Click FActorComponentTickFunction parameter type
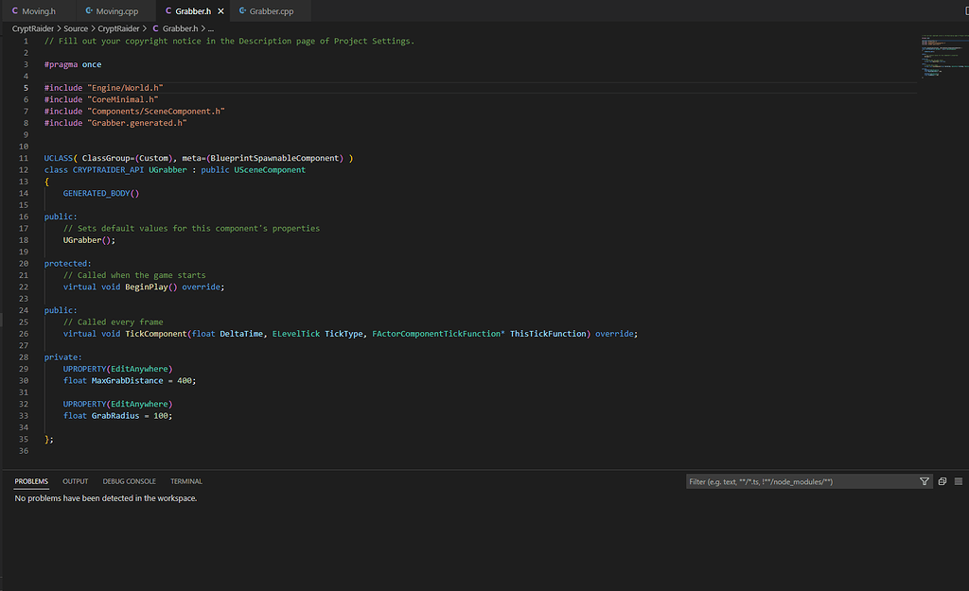Screen dimensions: 969x591 pyautogui.click(x=436, y=334)
